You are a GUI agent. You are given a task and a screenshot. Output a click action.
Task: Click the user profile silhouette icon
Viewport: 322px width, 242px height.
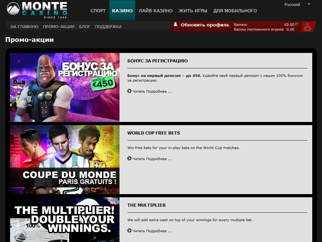click(175, 24)
